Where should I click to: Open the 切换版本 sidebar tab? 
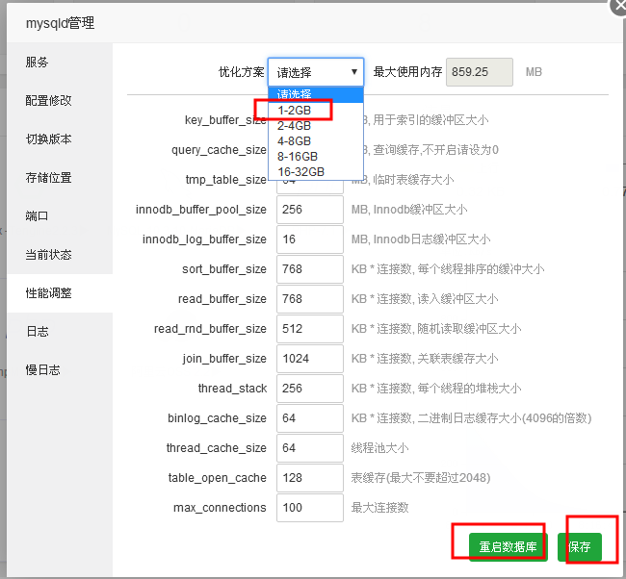point(60,139)
